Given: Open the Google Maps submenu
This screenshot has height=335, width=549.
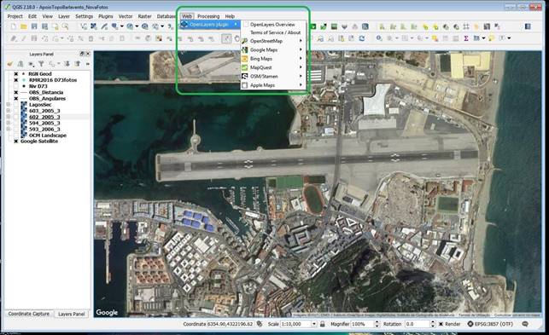Looking at the screenshot, I should (x=273, y=50).
